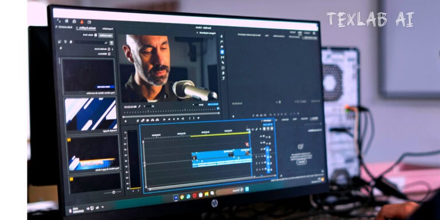Select the Slip tool in Tools panel
This screenshot has height=220, width=440.
coord(222,57)
